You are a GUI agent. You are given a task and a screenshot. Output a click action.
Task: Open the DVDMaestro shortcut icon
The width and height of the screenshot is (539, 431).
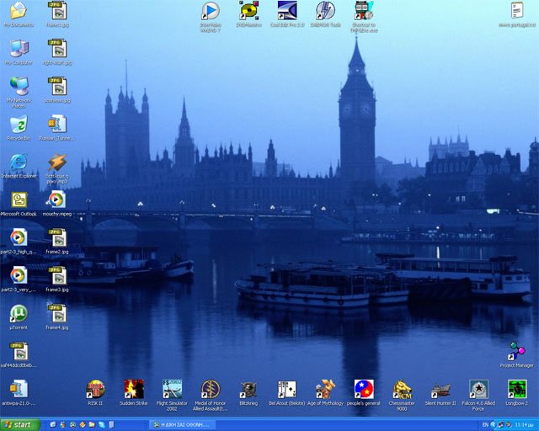coord(249,11)
